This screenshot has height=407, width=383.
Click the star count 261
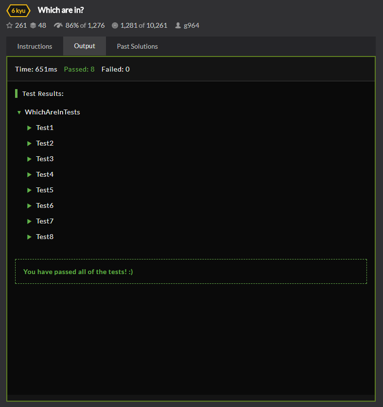point(21,25)
